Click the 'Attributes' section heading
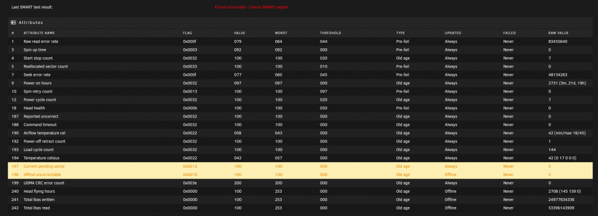 (31, 23)
